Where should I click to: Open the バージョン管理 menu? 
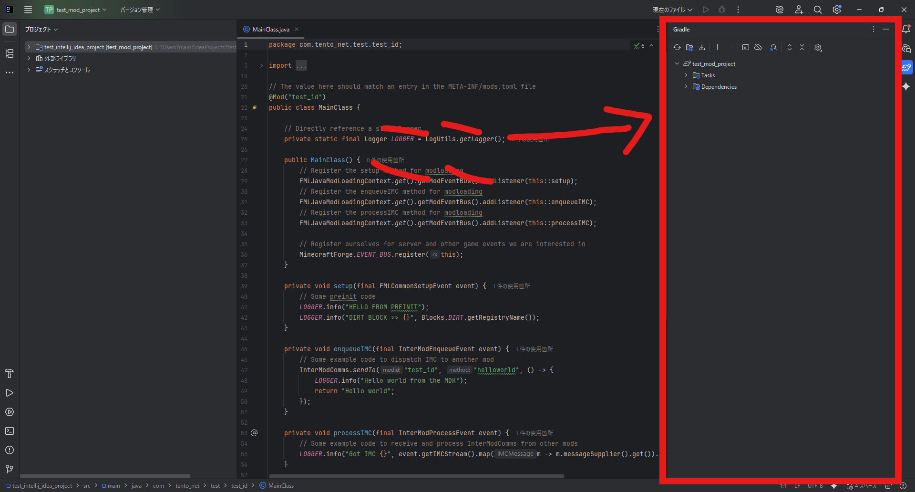[140, 10]
